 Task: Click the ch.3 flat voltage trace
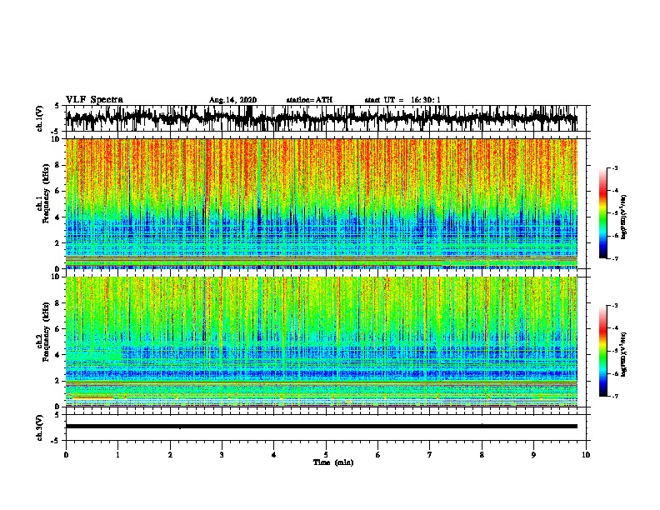(321, 427)
